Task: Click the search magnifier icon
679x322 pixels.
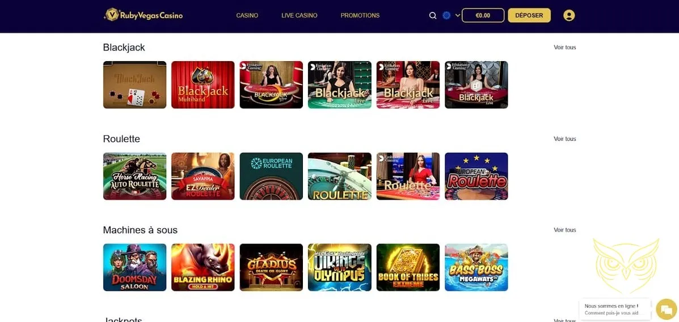Action: [433, 15]
